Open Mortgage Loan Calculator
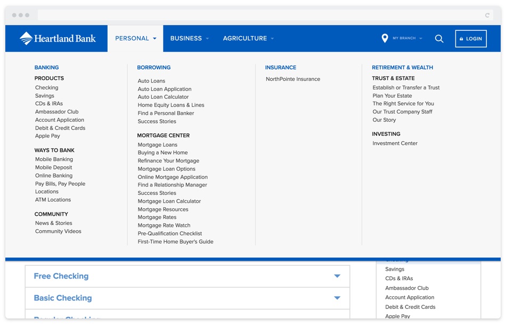The image size is (506, 335). (x=169, y=201)
